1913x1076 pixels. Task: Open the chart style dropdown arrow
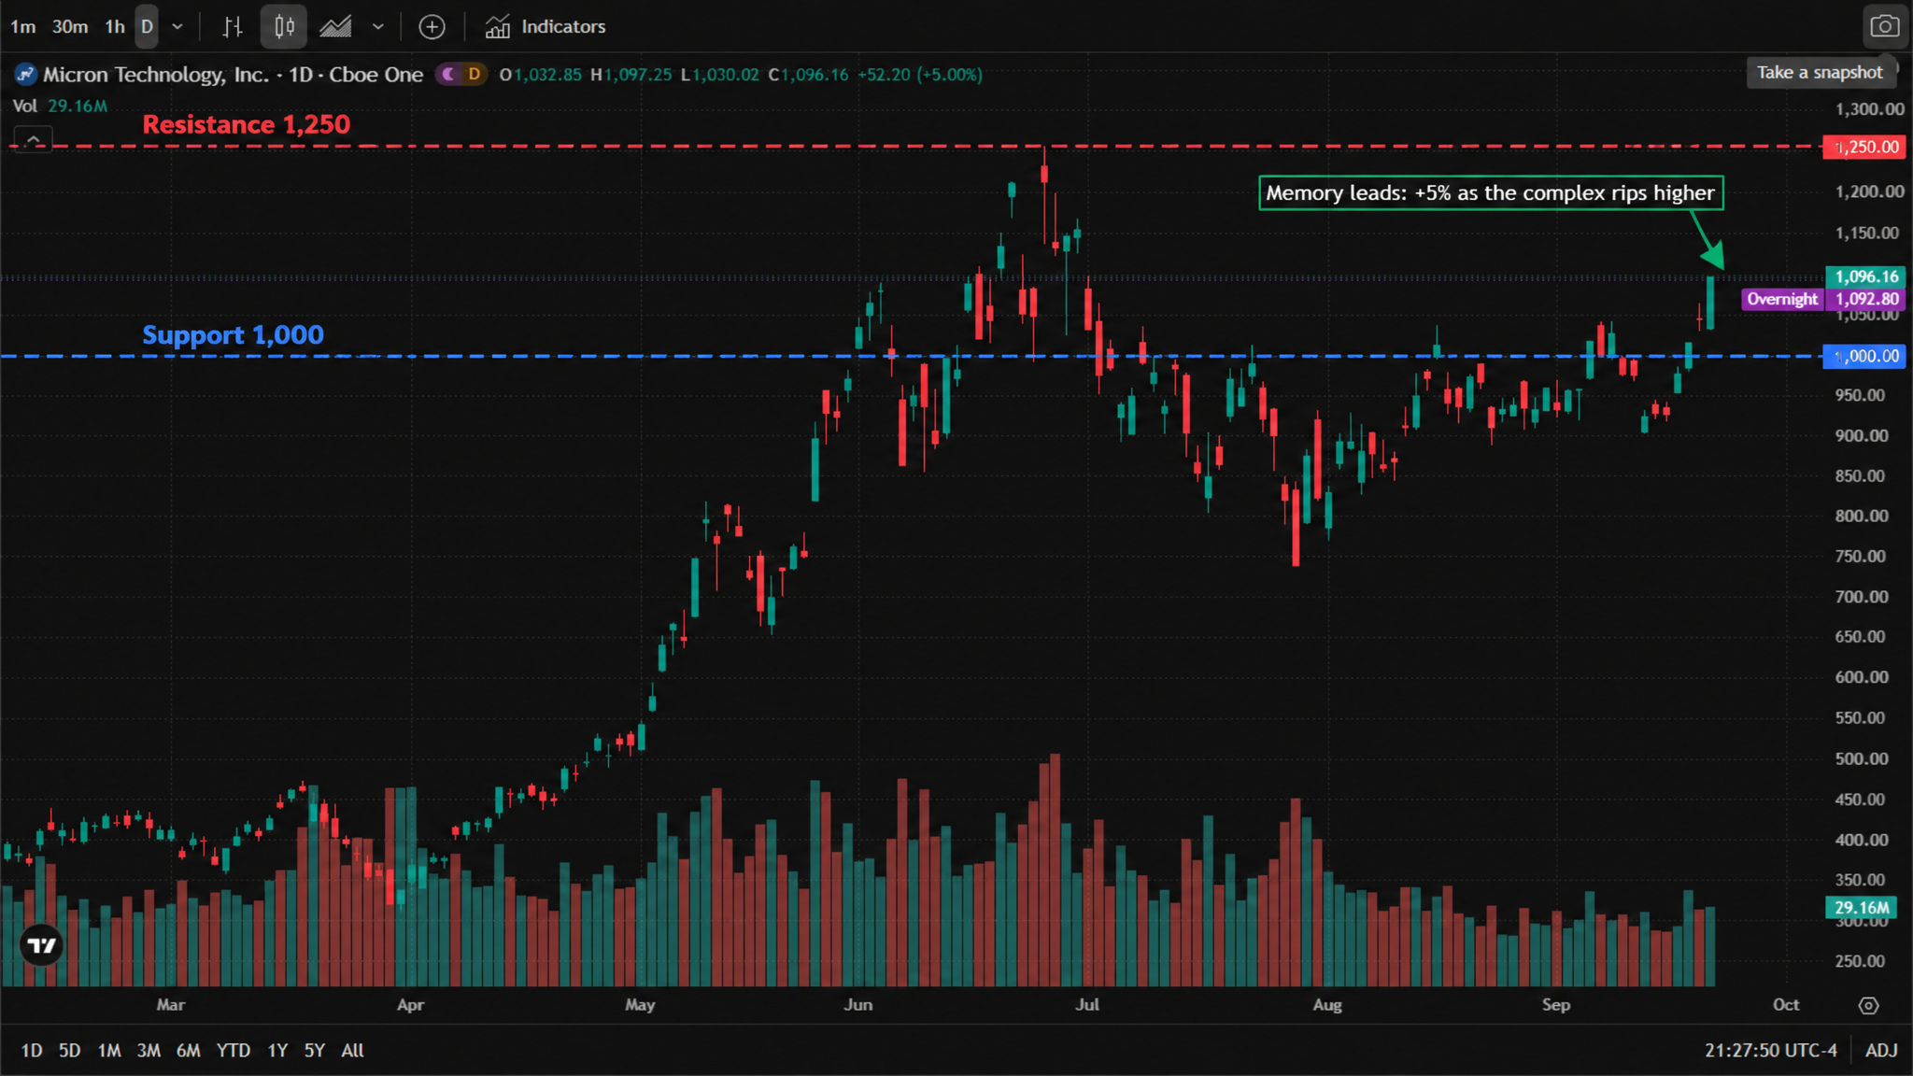378,27
